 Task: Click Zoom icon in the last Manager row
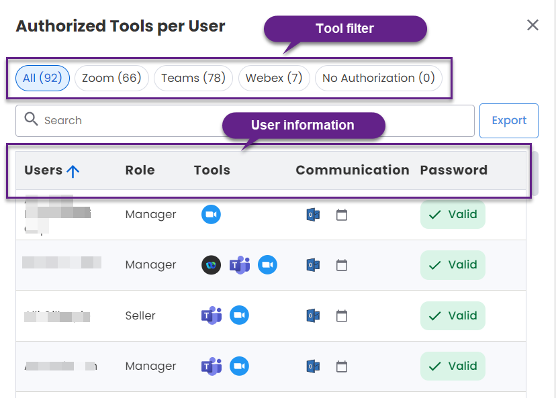pyautogui.click(x=239, y=366)
